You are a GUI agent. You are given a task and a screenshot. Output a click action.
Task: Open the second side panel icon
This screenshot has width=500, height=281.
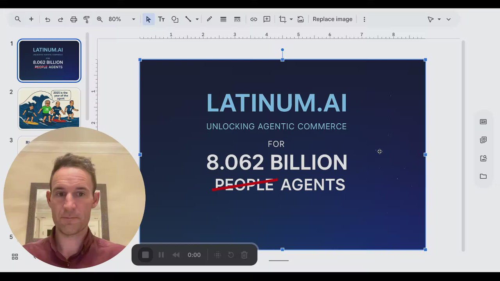click(483, 140)
